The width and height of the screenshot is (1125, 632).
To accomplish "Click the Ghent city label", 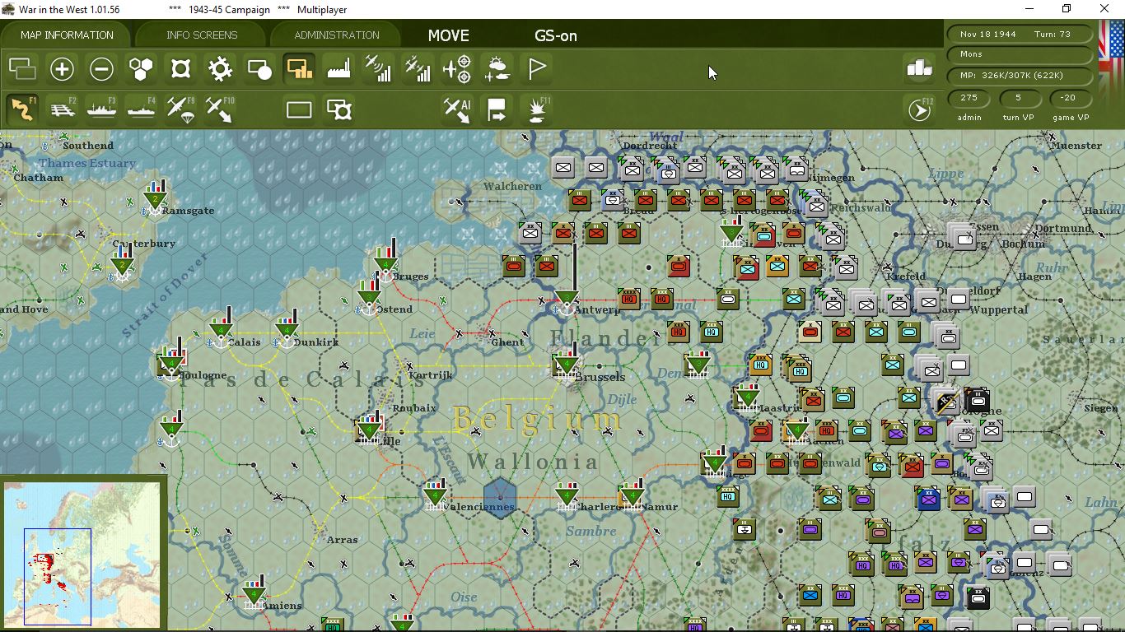I will pyautogui.click(x=507, y=342).
